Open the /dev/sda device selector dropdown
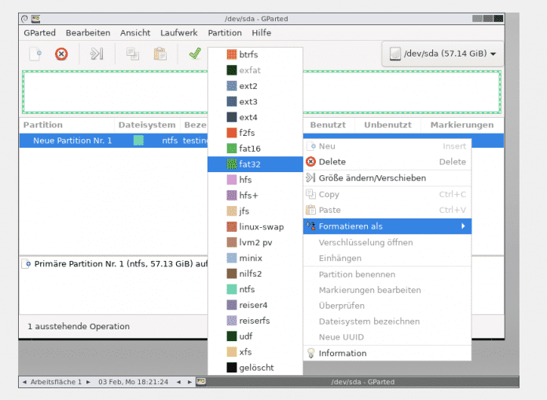This screenshot has height=400, width=547. [443, 54]
